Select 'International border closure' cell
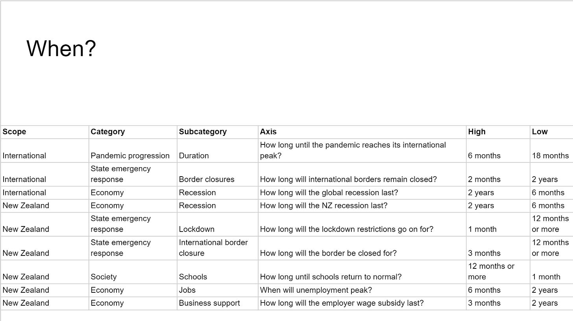The image size is (573, 321). coord(218,248)
